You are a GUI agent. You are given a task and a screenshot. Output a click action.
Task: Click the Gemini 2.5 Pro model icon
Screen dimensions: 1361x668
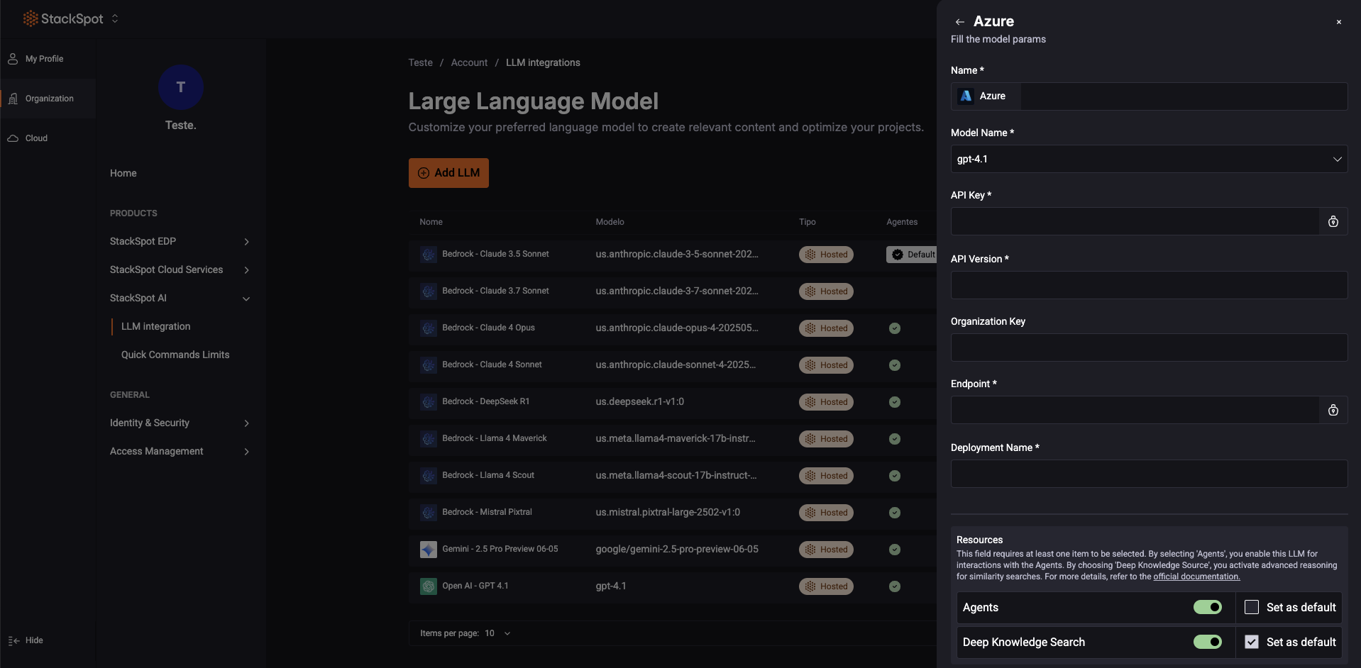(428, 550)
